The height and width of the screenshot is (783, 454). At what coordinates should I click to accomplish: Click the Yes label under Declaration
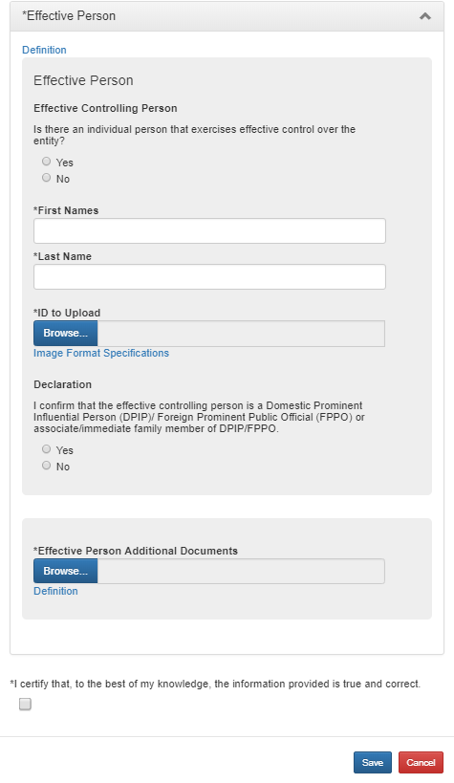pyautogui.click(x=64, y=450)
